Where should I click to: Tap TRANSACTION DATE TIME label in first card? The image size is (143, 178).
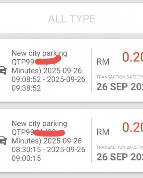(x=119, y=77)
